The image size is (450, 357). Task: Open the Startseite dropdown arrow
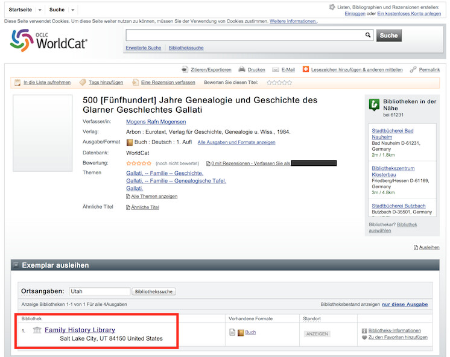(40, 10)
